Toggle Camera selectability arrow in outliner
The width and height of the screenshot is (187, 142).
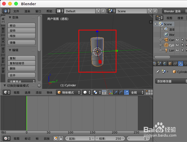coord(183,40)
